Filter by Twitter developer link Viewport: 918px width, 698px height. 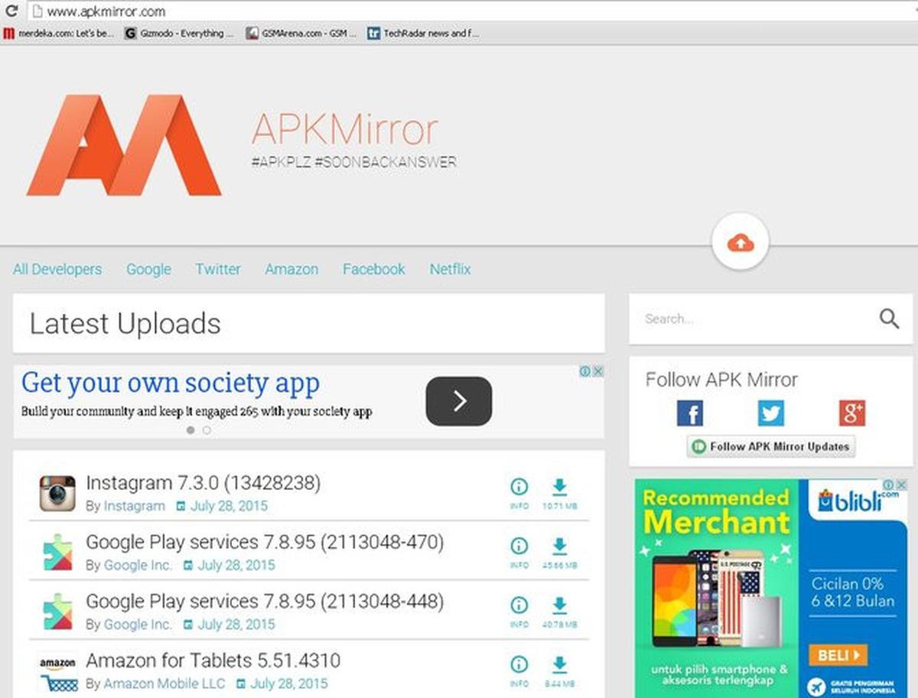click(218, 269)
